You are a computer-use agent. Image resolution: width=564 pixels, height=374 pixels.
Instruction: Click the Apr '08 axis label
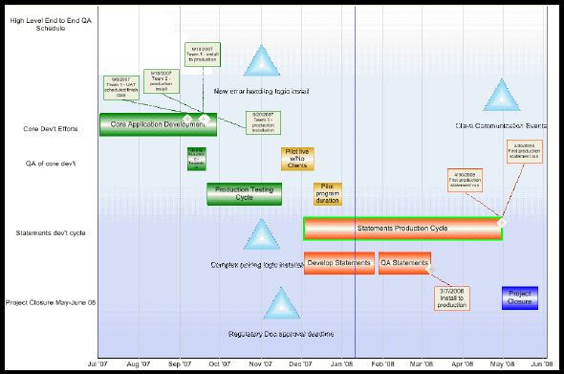463,363
